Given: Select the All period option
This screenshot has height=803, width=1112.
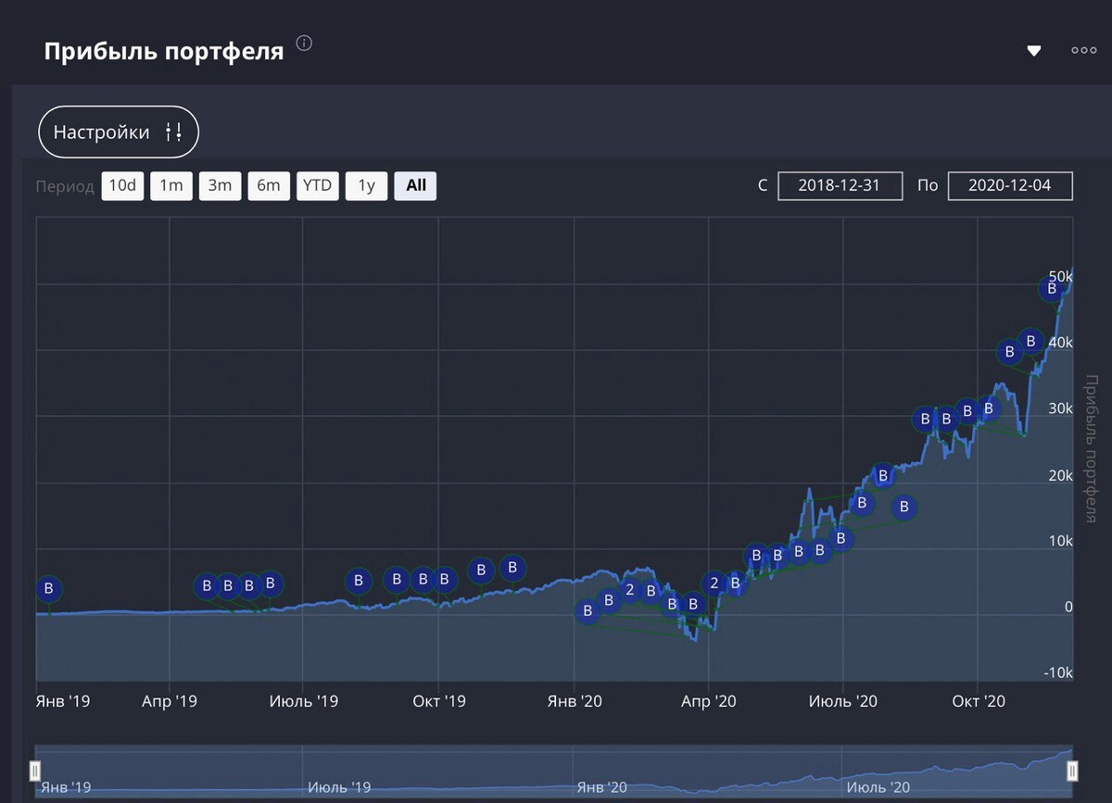Looking at the screenshot, I should pos(415,186).
